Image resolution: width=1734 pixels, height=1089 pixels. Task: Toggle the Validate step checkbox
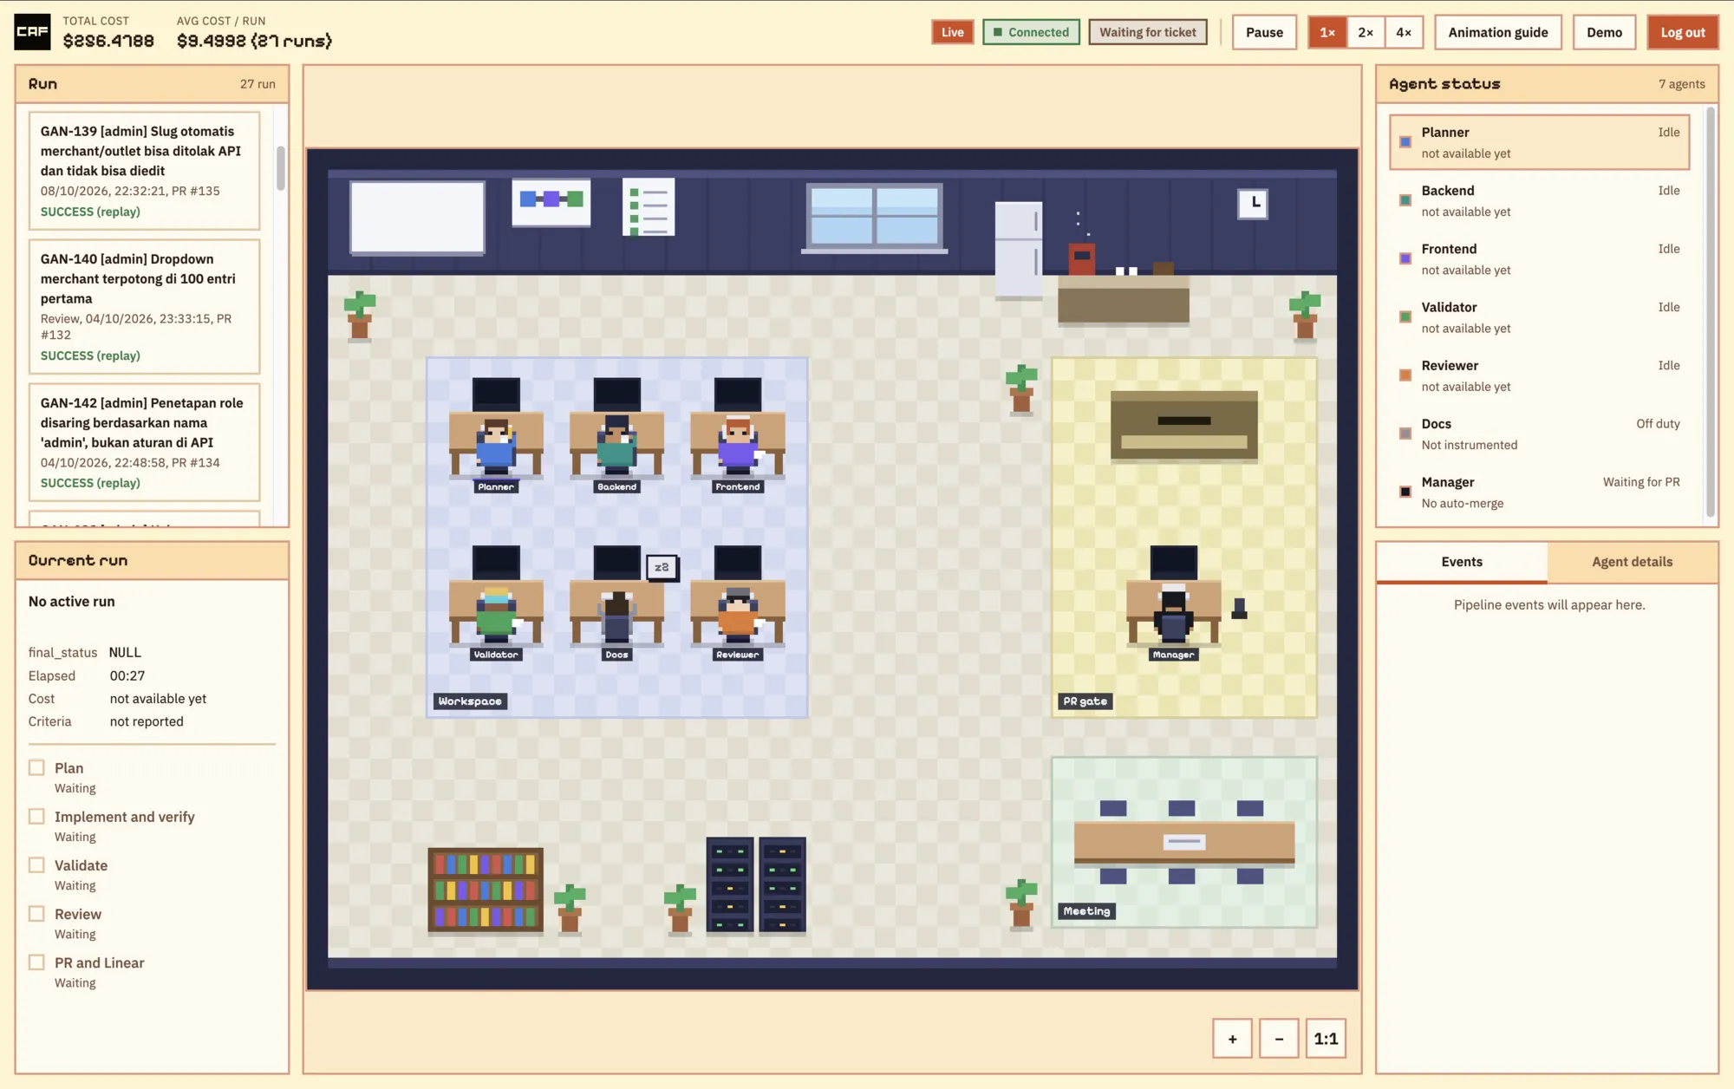pos(36,865)
